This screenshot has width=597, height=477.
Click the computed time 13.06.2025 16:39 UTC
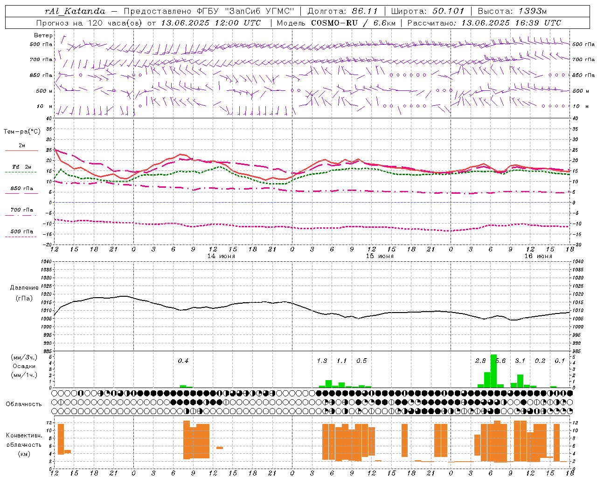(511, 23)
